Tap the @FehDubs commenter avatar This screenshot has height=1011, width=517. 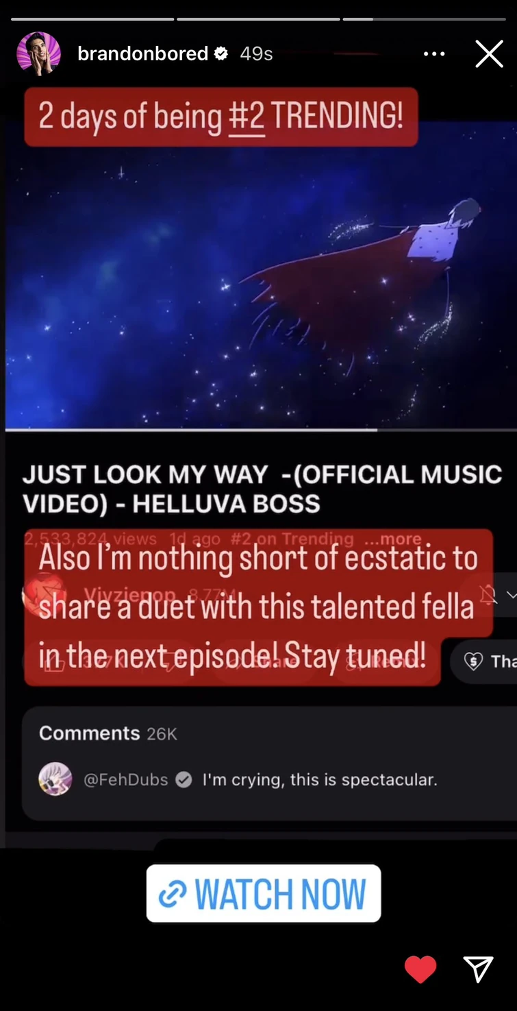click(x=55, y=779)
